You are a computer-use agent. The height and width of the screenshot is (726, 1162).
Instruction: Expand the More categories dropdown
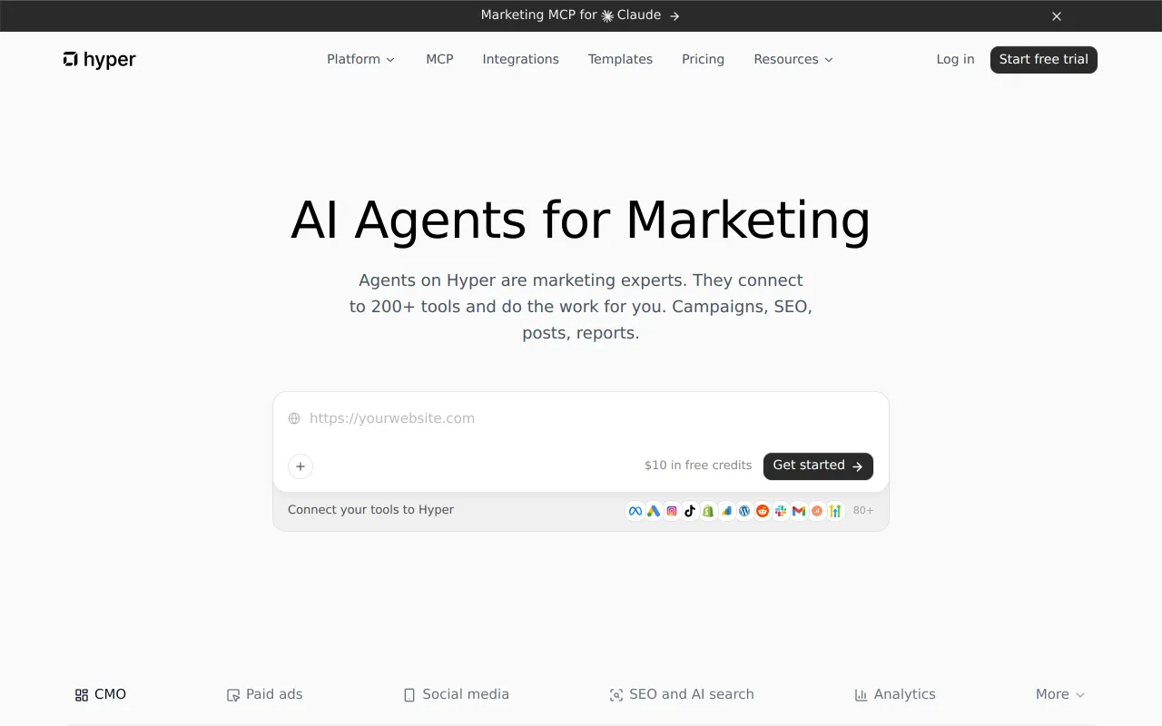click(x=1060, y=694)
